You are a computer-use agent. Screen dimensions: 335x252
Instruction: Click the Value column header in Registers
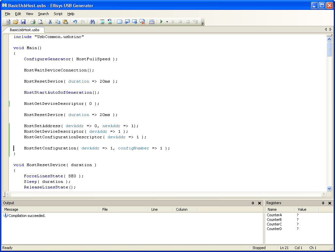[x=302, y=209]
